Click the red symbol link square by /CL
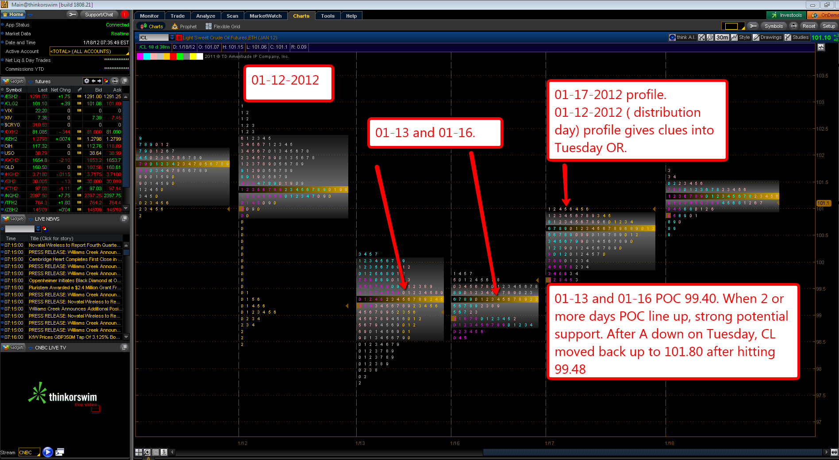 click(x=179, y=38)
